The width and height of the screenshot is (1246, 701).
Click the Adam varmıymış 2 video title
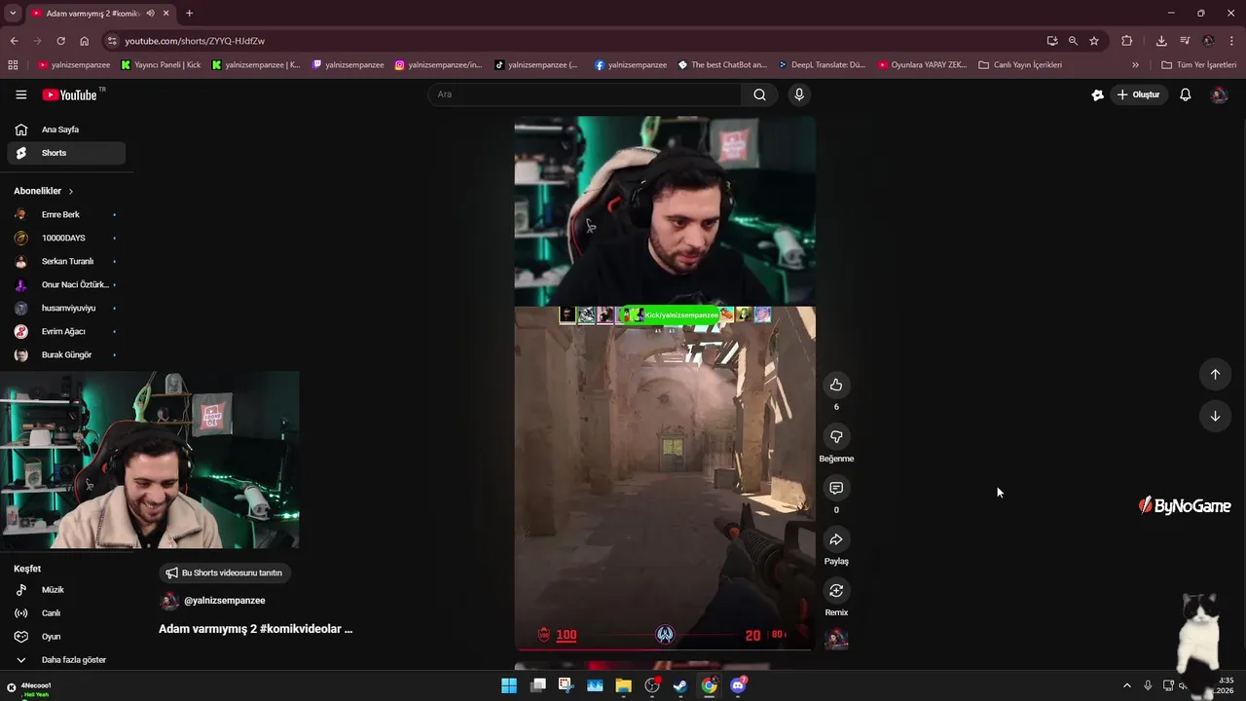(x=256, y=629)
